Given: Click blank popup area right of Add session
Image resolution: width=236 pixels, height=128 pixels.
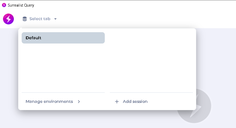Looking at the screenshot, I should [170, 102].
